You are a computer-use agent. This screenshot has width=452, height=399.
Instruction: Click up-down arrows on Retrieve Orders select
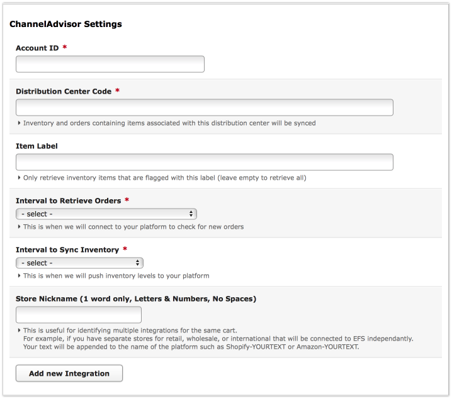191,214
